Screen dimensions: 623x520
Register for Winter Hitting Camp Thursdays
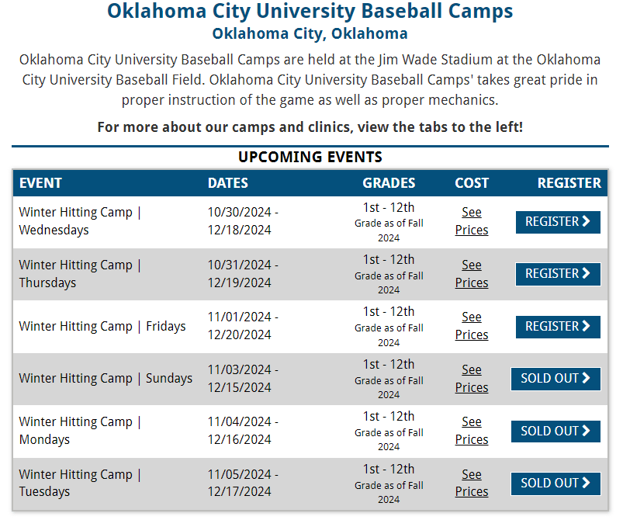pos(558,274)
